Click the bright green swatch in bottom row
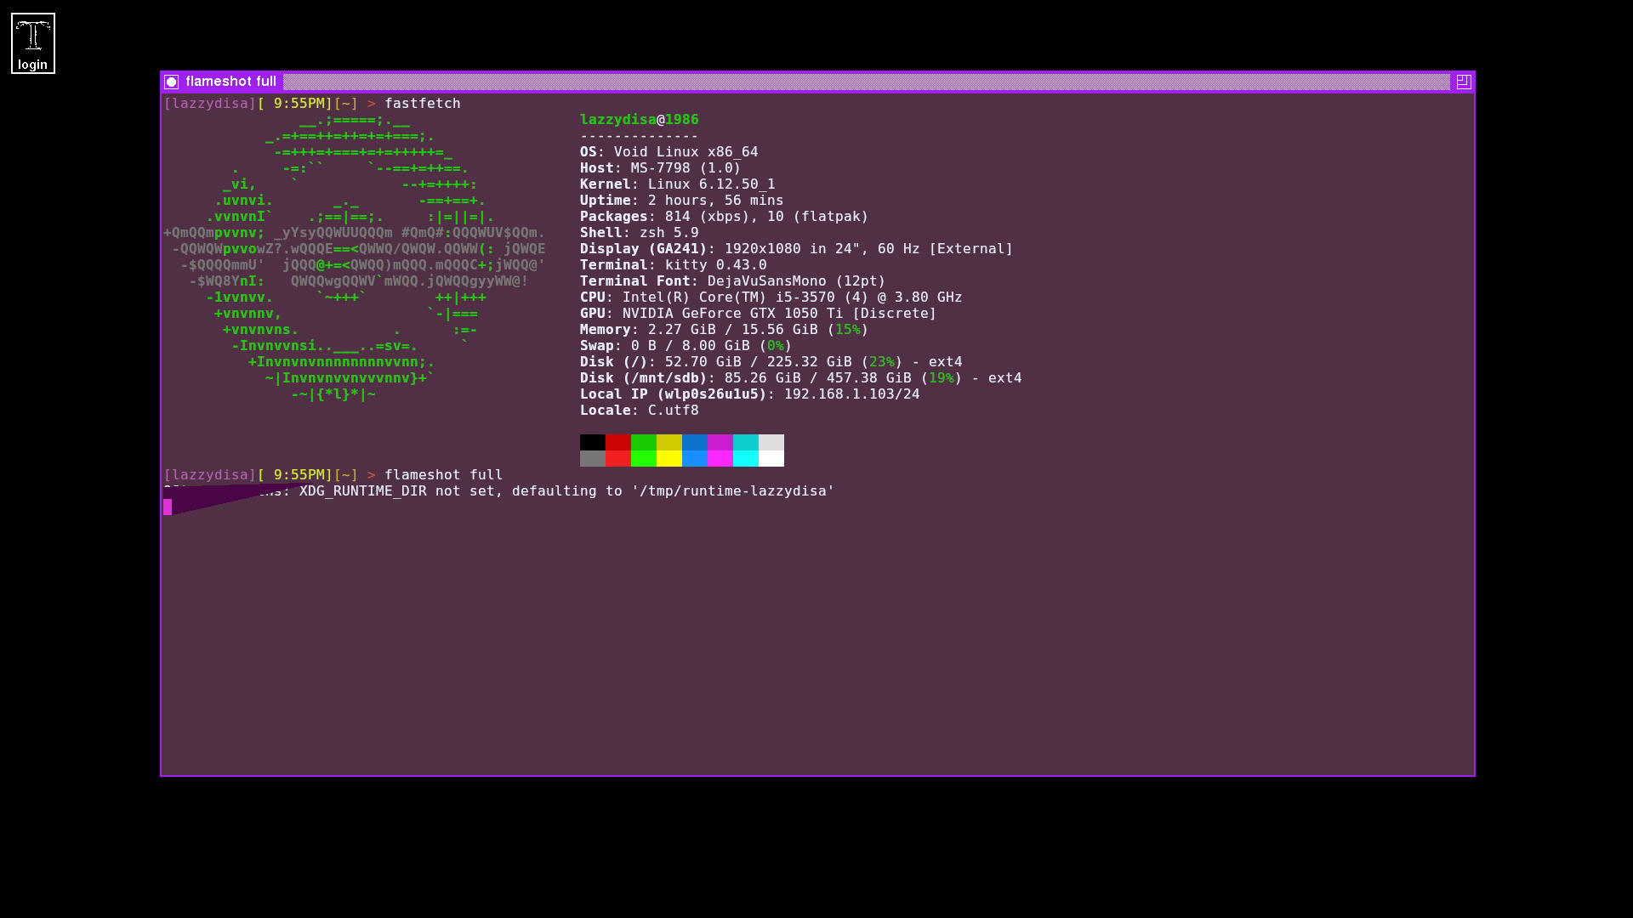1633x918 pixels. (x=644, y=459)
